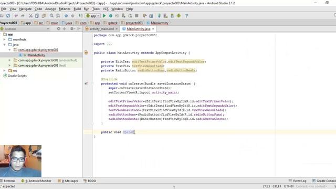Open the Tools menu
Screen dimensions: 336x189
(x=96, y=9)
